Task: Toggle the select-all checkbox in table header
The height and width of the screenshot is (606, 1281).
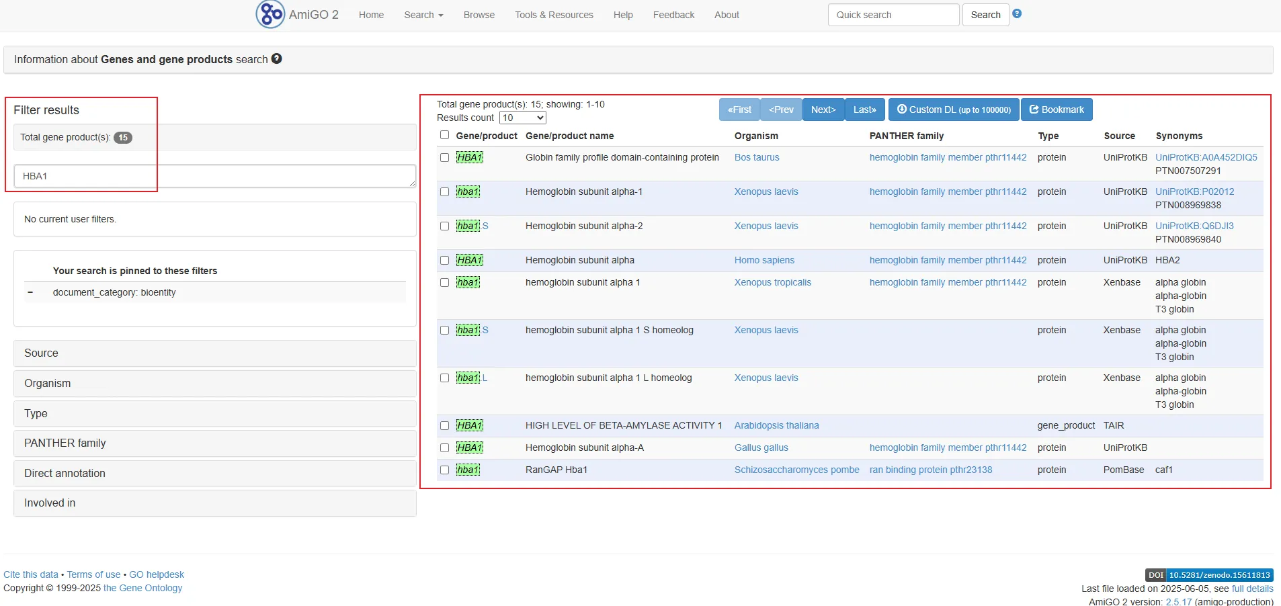Action: pos(444,135)
